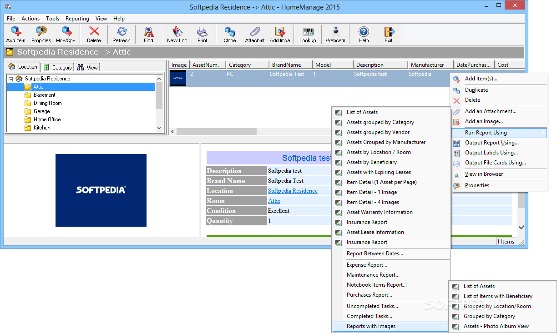The width and height of the screenshot is (557, 333).
Task: Open the Tools menu
Action: pos(52,19)
